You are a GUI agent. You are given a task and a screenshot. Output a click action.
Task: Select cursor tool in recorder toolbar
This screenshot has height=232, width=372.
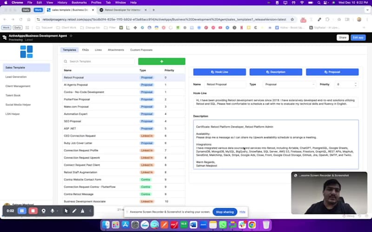tap(66, 211)
